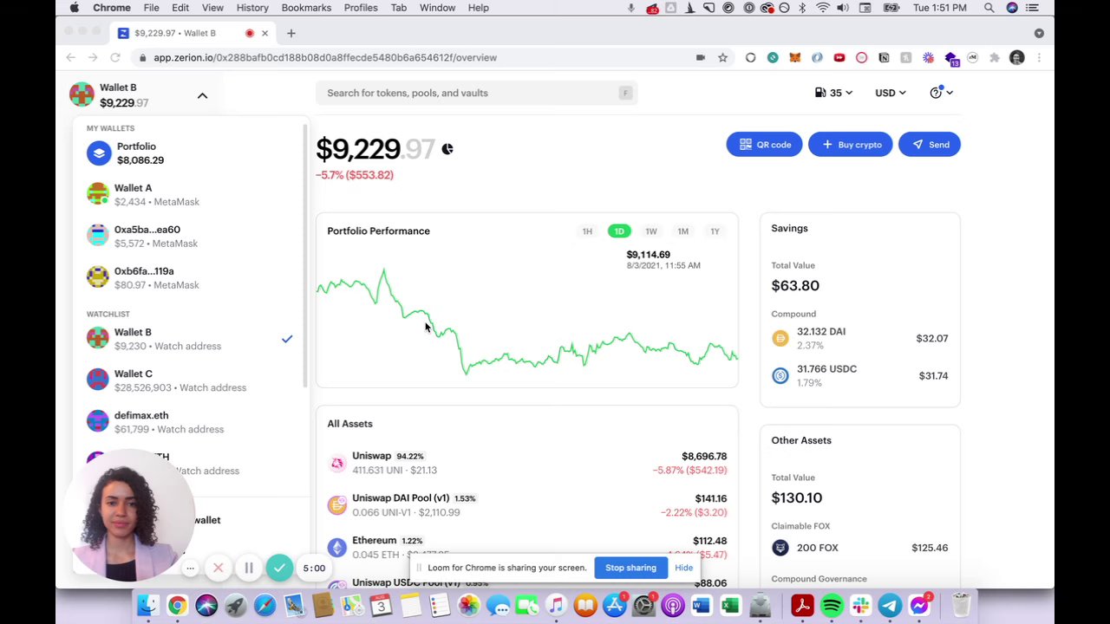Close the $9,229.97 Wallet B tab
Image resolution: width=1110 pixels, height=624 pixels.
tap(264, 33)
